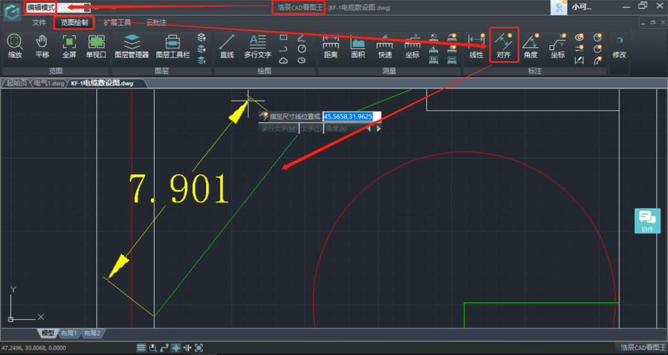
Task: Pick the revision cloud draw icon
Action: pos(283,61)
